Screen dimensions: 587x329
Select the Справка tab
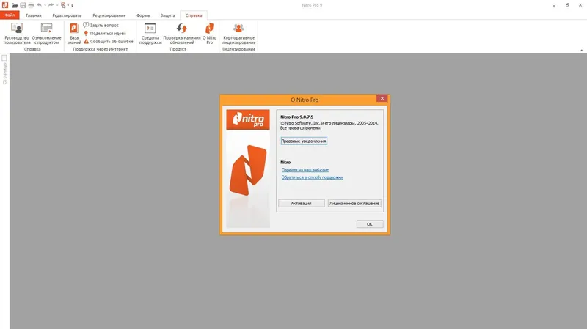tap(194, 15)
